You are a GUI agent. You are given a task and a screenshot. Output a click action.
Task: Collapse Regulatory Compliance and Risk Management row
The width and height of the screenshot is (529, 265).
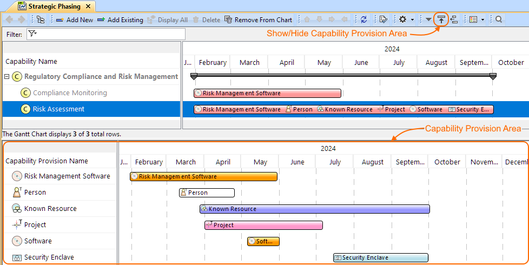point(6,77)
